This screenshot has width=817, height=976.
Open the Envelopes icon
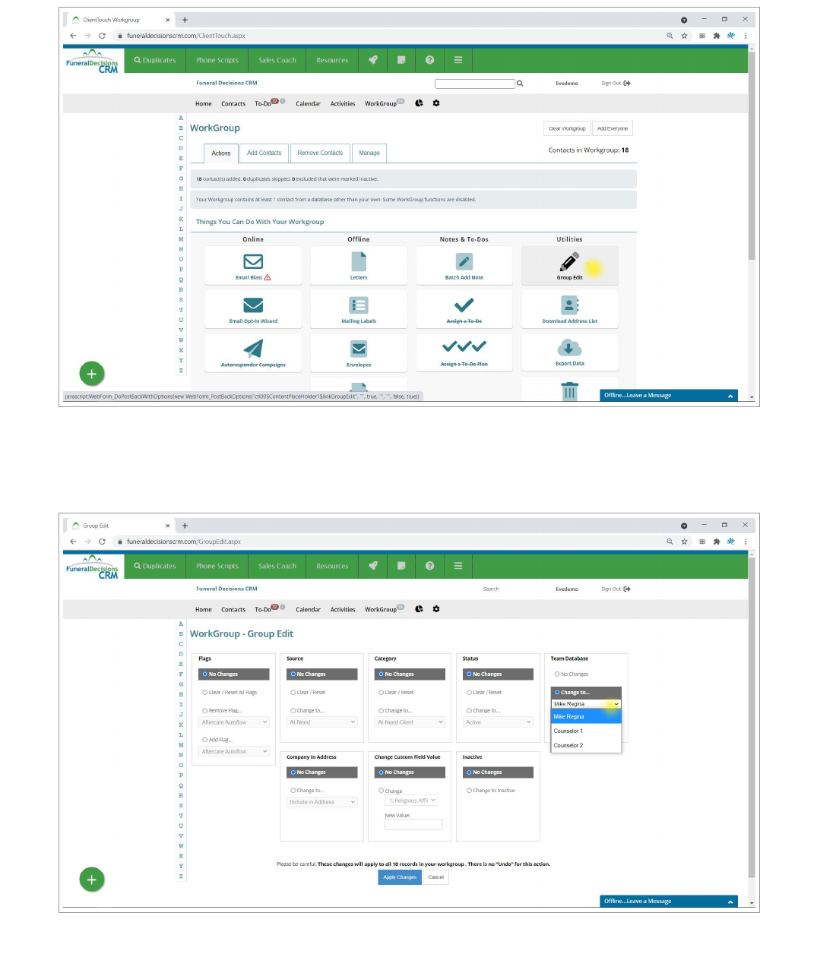359,349
